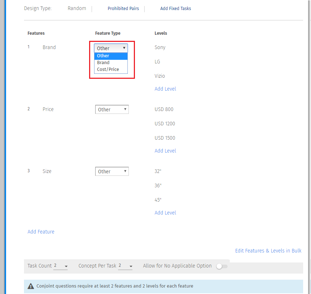Image resolution: width=311 pixels, height=294 pixels.
Task: Edit the USD 1200 price level
Action: tap(165, 124)
